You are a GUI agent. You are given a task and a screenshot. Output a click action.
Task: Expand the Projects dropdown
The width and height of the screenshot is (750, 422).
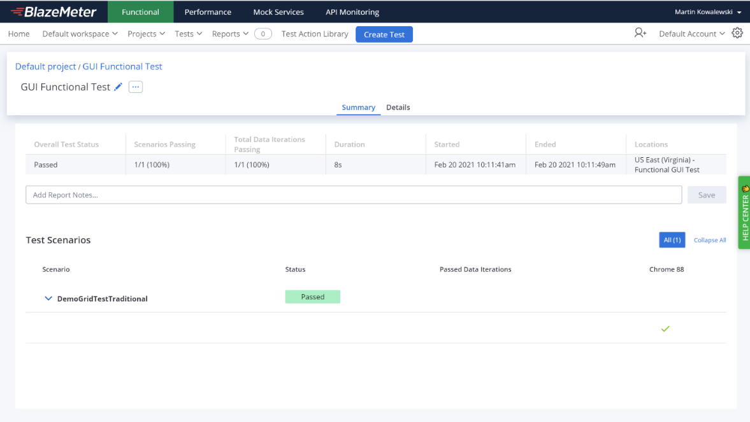(x=147, y=34)
